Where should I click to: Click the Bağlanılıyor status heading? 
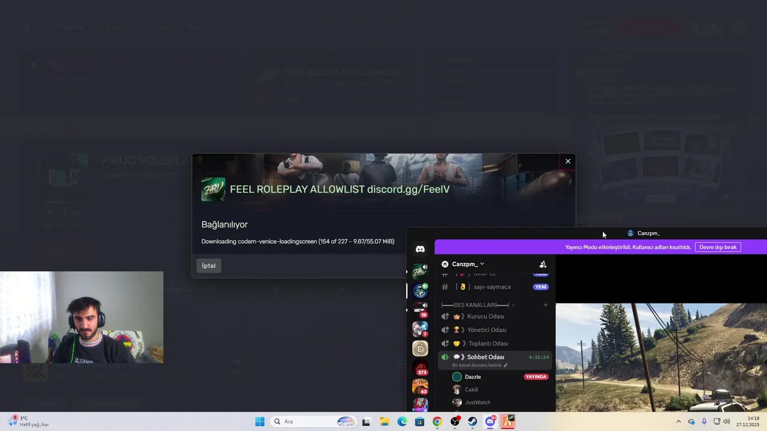point(224,224)
